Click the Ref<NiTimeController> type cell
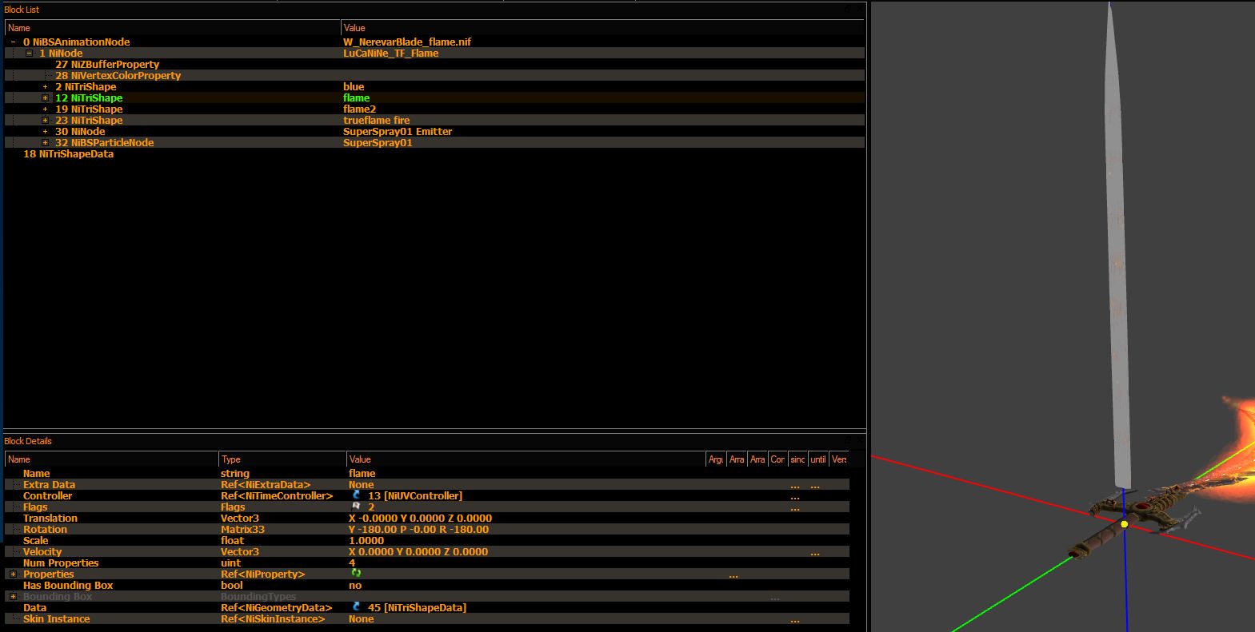 point(277,495)
